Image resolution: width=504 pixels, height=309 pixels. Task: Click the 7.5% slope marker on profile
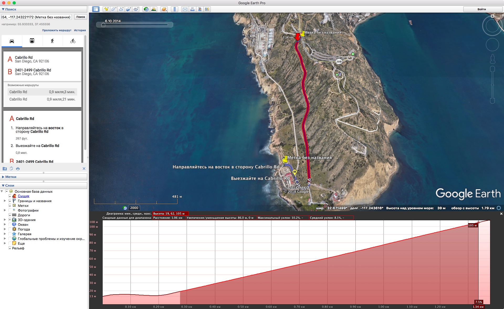pos(479,302)
